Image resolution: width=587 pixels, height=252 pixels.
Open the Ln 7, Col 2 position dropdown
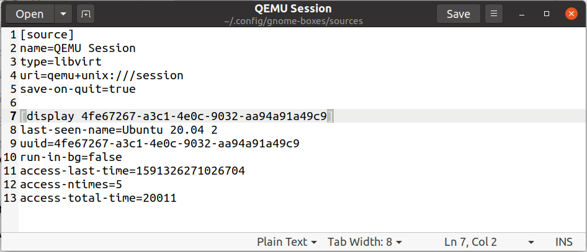coord(531,241)
